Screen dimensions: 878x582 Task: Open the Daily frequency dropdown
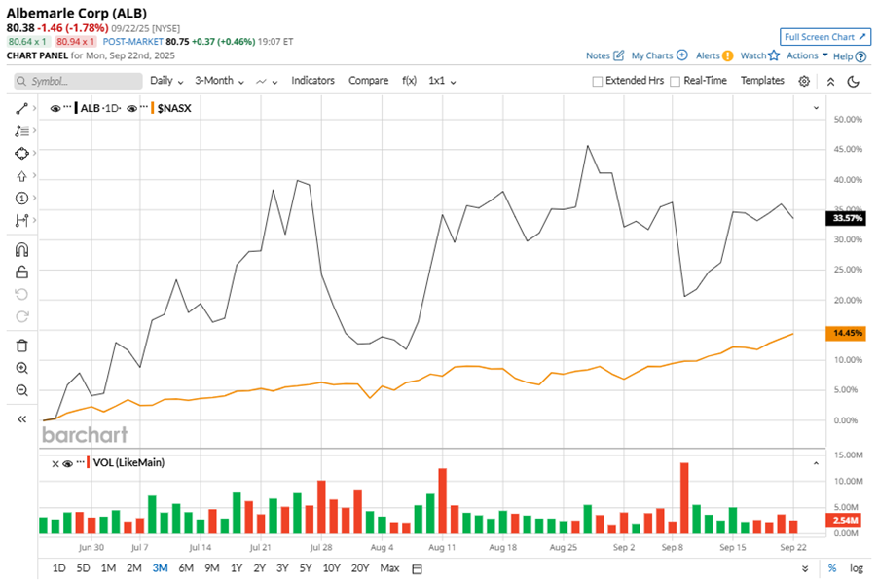[x=166, y=81]
